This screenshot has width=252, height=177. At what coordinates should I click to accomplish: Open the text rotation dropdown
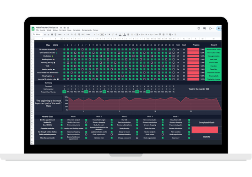pyautogui.click(x=152, y=34)
